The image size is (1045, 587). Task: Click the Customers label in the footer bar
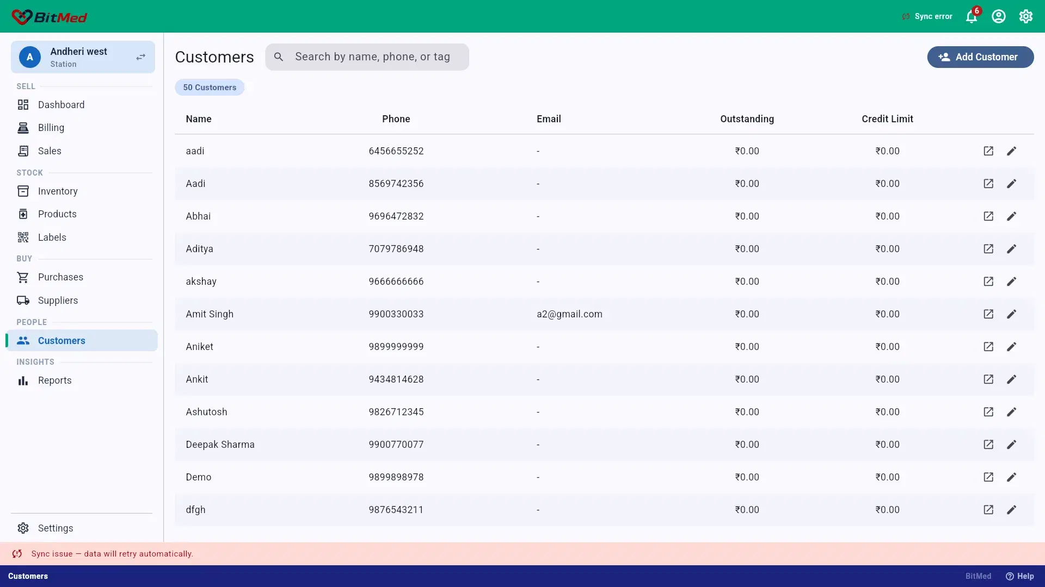(x=28, y=576)
